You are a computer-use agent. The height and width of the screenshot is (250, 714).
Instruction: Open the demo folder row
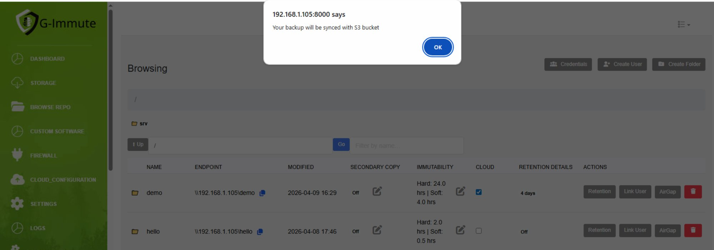(154, 193)
